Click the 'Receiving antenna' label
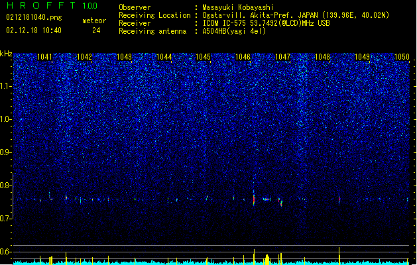Screen dimensions: 417x265 point(152,31)
